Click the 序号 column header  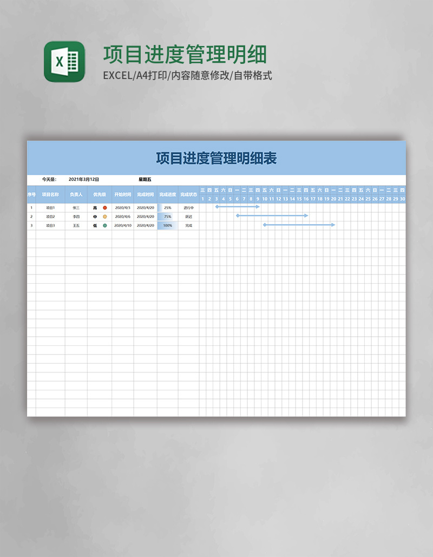31,195
